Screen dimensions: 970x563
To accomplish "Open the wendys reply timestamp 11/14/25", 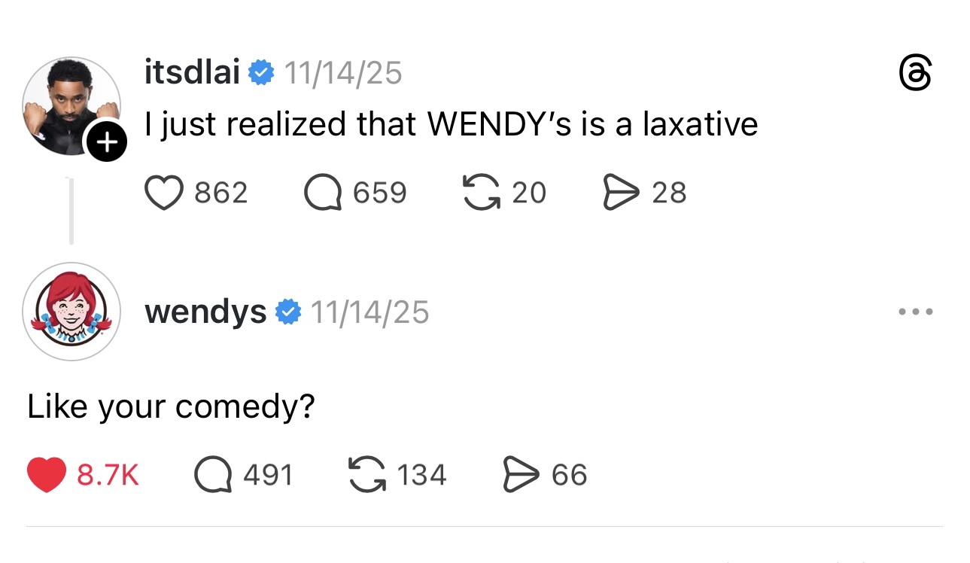I will pyautogui.click(x=369, y=312).
